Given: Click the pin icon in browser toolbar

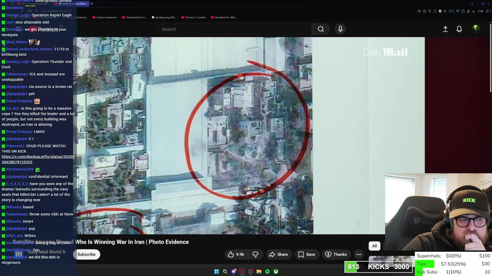Looking at the screenshot, I should click(x=430, y=11).
